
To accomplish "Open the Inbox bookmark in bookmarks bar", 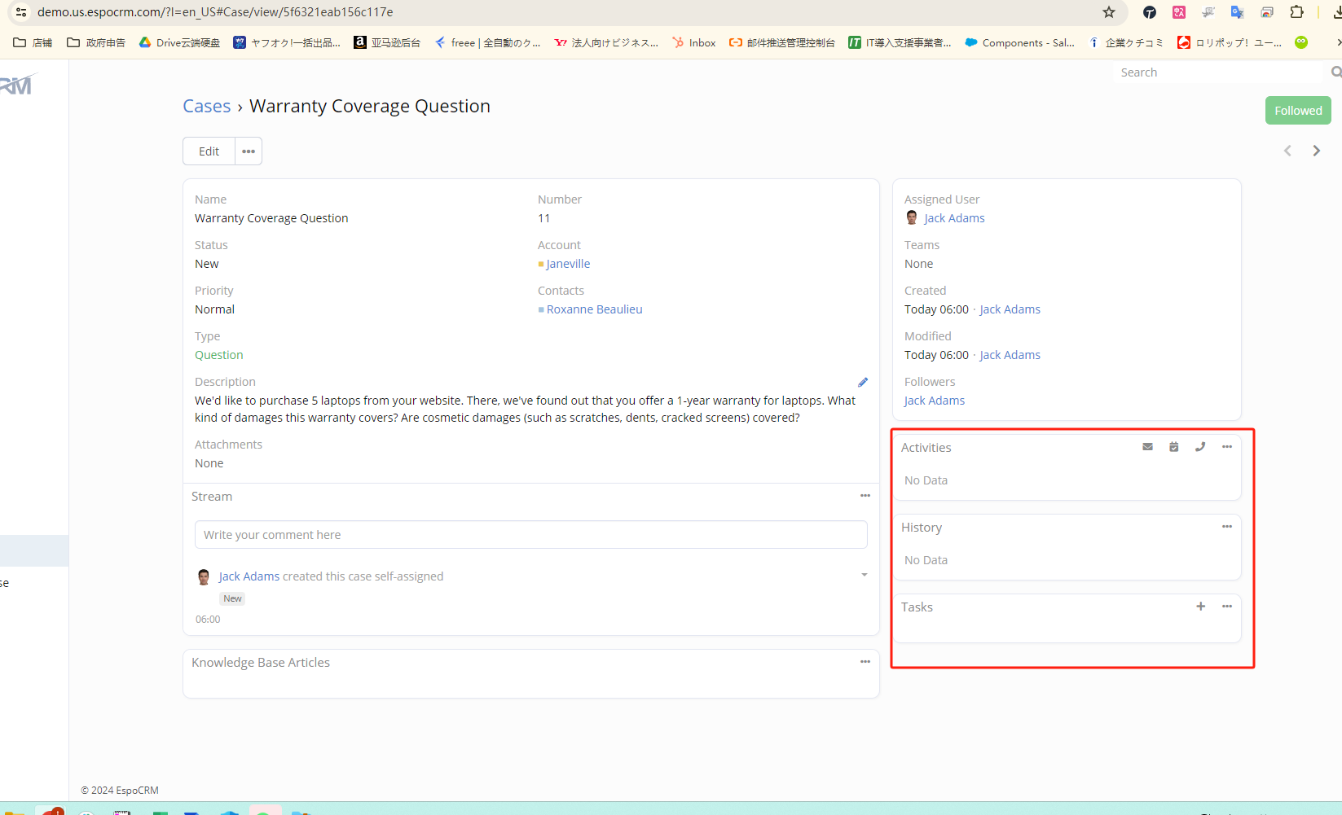I will tap(694, 43).
